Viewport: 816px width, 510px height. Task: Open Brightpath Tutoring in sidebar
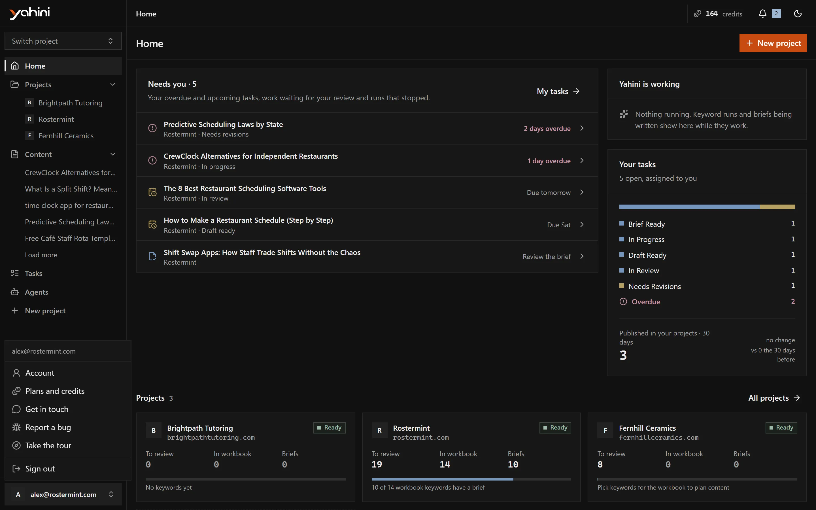click(70, 103)
